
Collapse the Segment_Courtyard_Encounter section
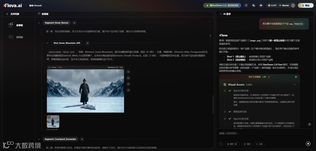[39, 139]
